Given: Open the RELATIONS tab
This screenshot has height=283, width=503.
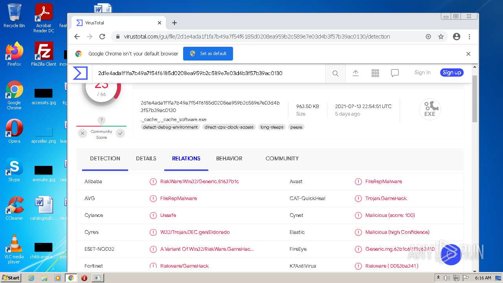Looking at the screenshot, I should click(186, 159).
